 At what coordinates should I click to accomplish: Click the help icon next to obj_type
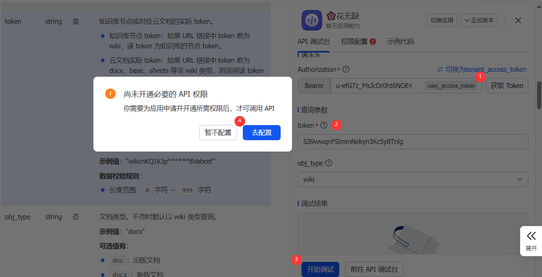(329, 163)
